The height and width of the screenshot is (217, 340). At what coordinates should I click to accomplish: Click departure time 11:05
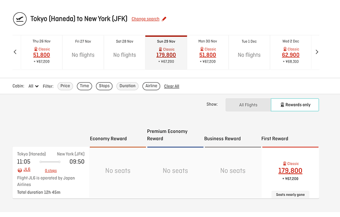pyautogui.click(x=24, y=162)
